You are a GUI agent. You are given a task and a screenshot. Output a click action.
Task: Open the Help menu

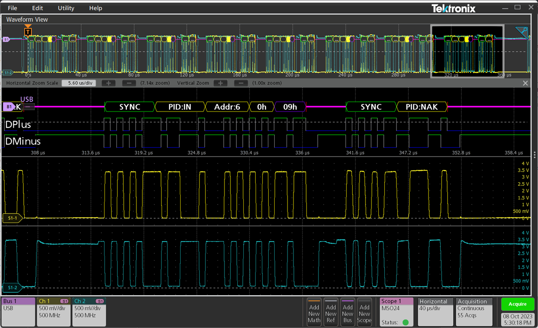click(95, 8)
